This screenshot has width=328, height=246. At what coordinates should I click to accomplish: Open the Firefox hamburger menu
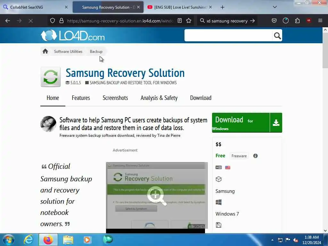320,20
